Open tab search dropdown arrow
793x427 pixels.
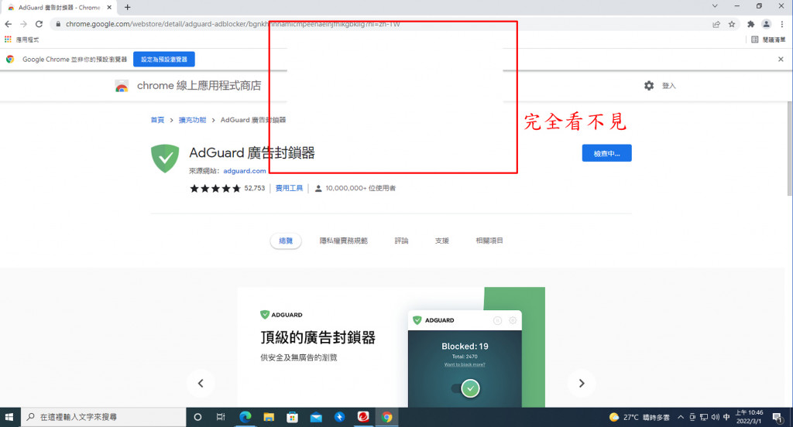(x=715, y=6)
